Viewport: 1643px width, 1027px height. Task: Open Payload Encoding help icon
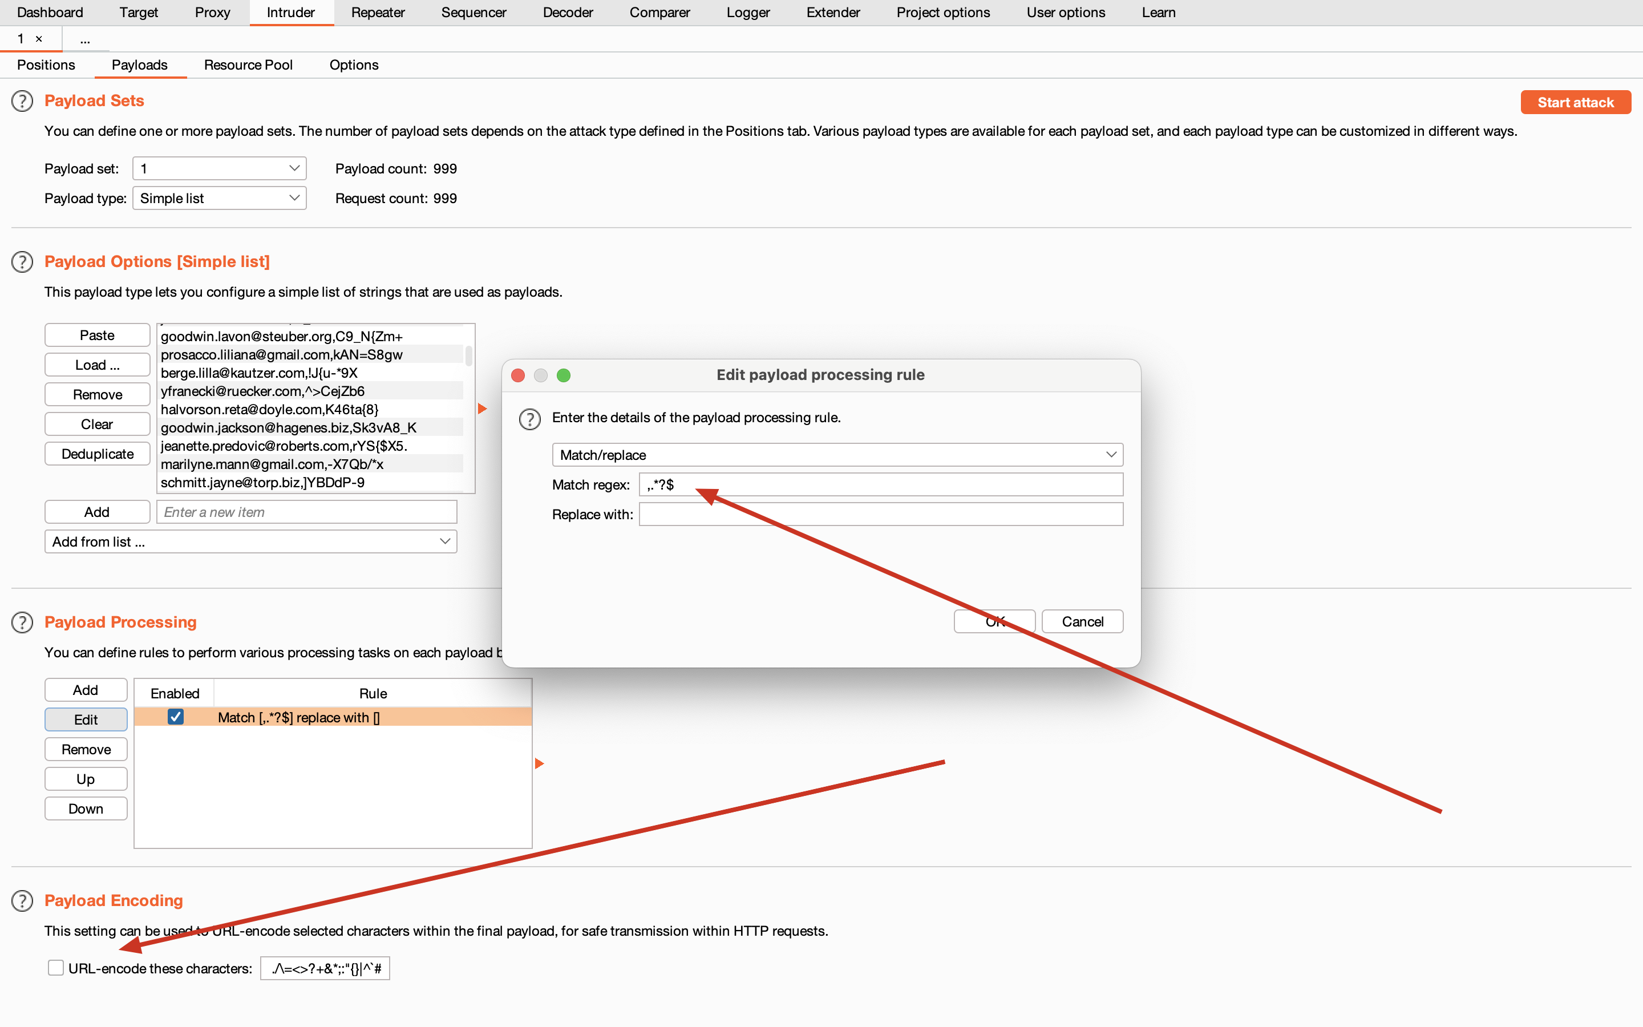click(x=22, y=901)
